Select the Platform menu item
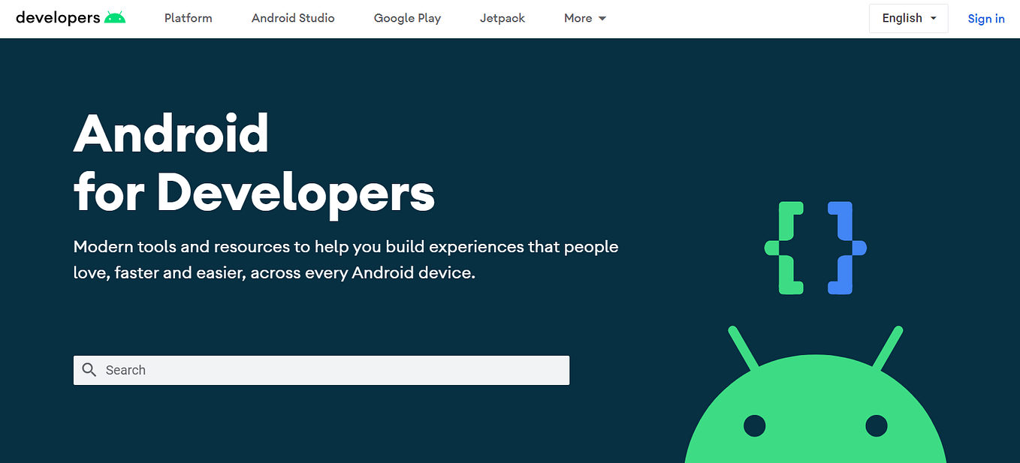1020x463 pixels. click(188, 18)
